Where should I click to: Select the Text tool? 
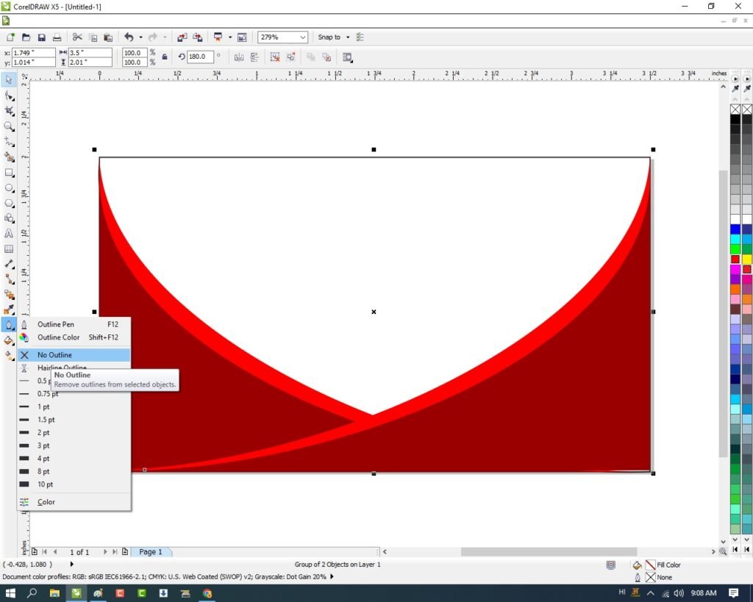9,233
